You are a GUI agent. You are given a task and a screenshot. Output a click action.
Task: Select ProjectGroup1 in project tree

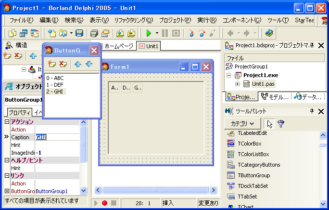pos(247,66)
